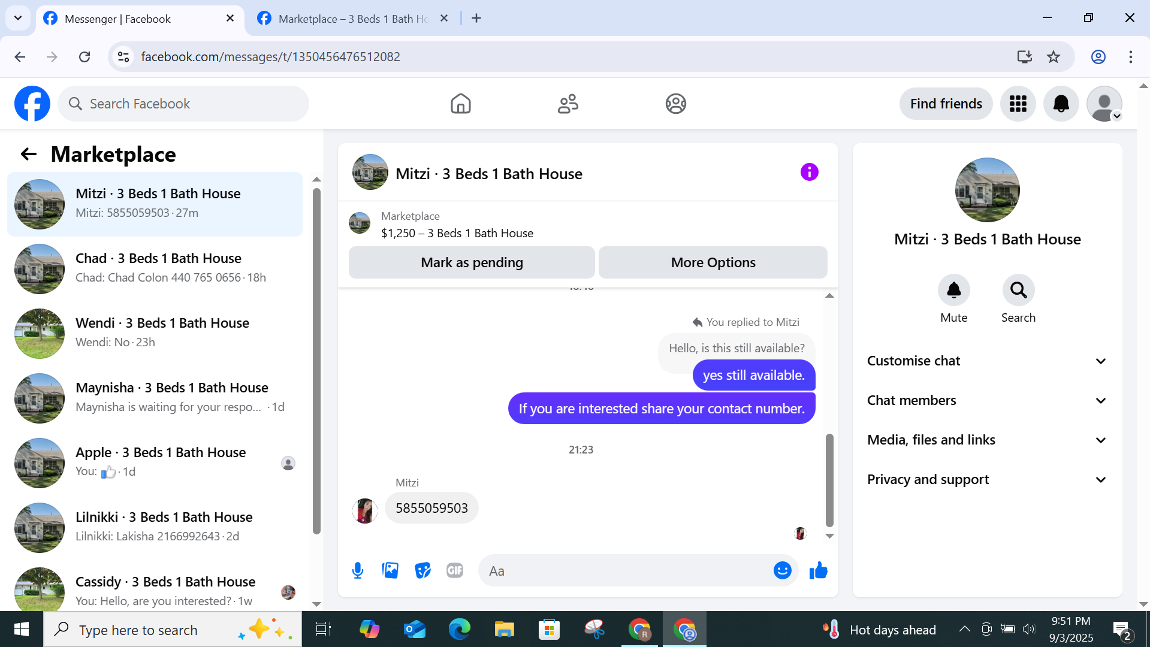The width and height of the screenshot is (1150, 647).
Task: Click More Options button
Action: click(x=713, y=262)
